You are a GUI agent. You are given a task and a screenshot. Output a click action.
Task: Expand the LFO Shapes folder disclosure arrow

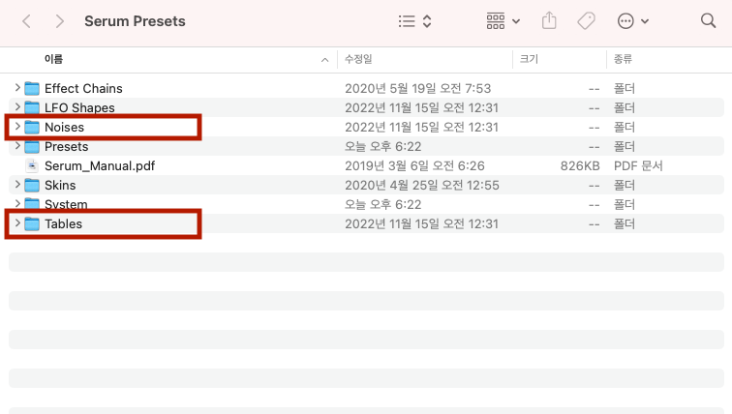[17, 107]
